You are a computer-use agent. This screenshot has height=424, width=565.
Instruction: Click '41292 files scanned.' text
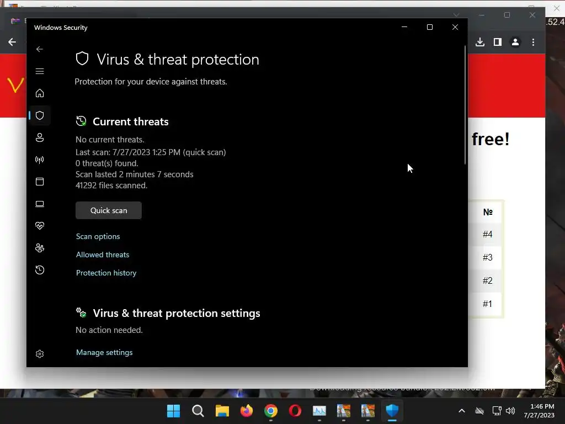pos(111,185)
